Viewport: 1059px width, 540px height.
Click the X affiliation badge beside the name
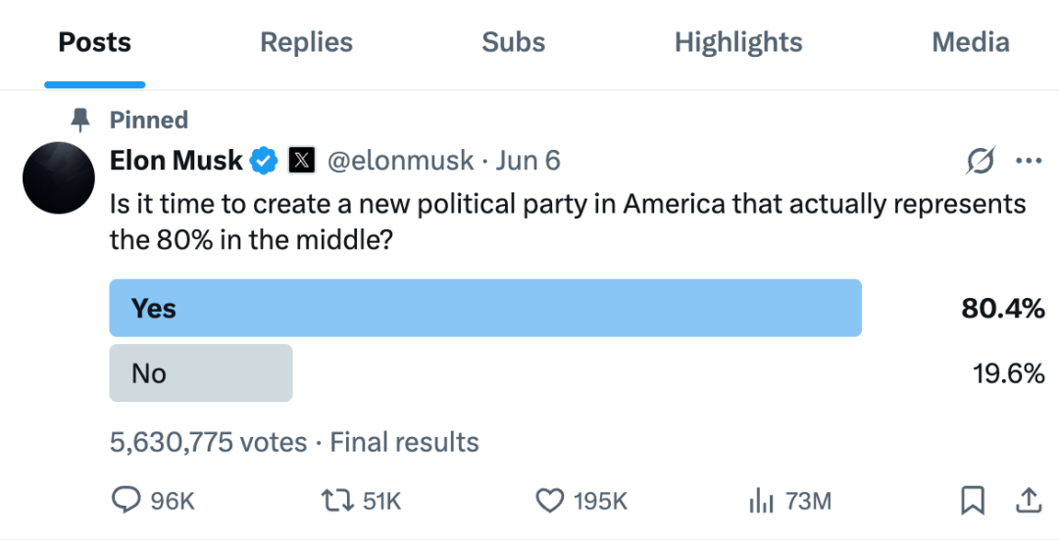[x=301, y=161]
